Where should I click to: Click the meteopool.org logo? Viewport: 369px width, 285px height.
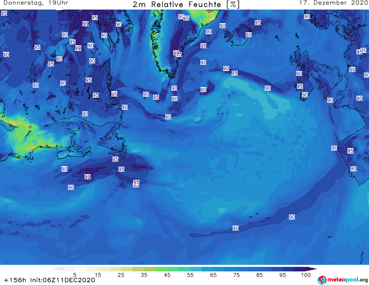343,280
